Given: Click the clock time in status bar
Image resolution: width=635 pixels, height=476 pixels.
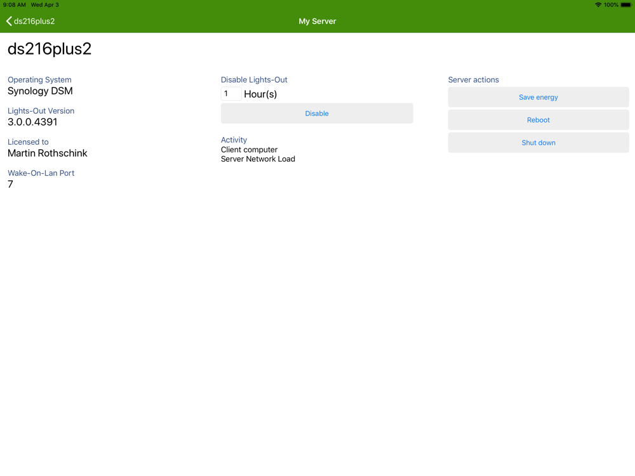Looking at the screenshot, I should [14, 5].
